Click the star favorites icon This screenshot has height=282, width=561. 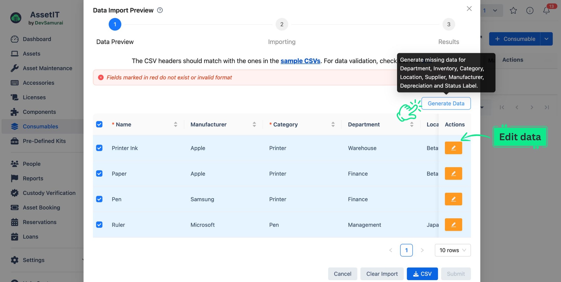click(513, 10)
